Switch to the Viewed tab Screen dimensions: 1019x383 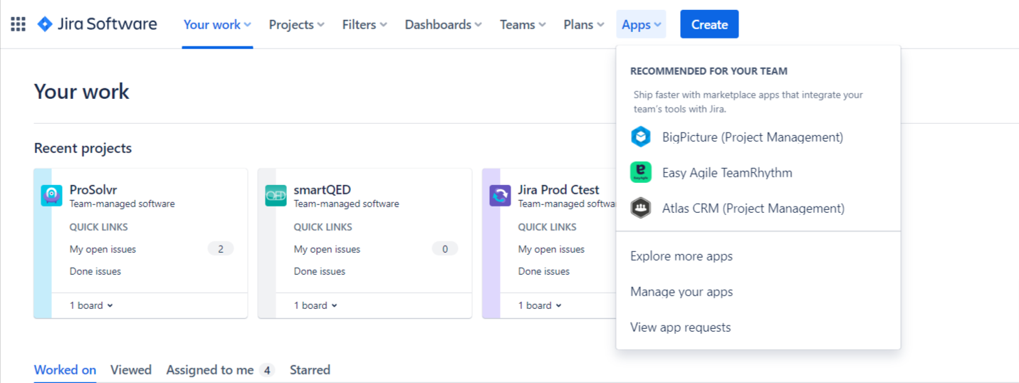coord(131,369)
